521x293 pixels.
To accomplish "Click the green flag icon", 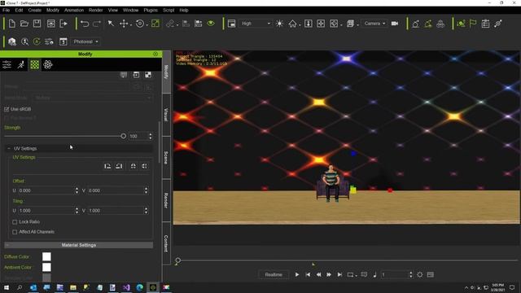I will 473,24.
